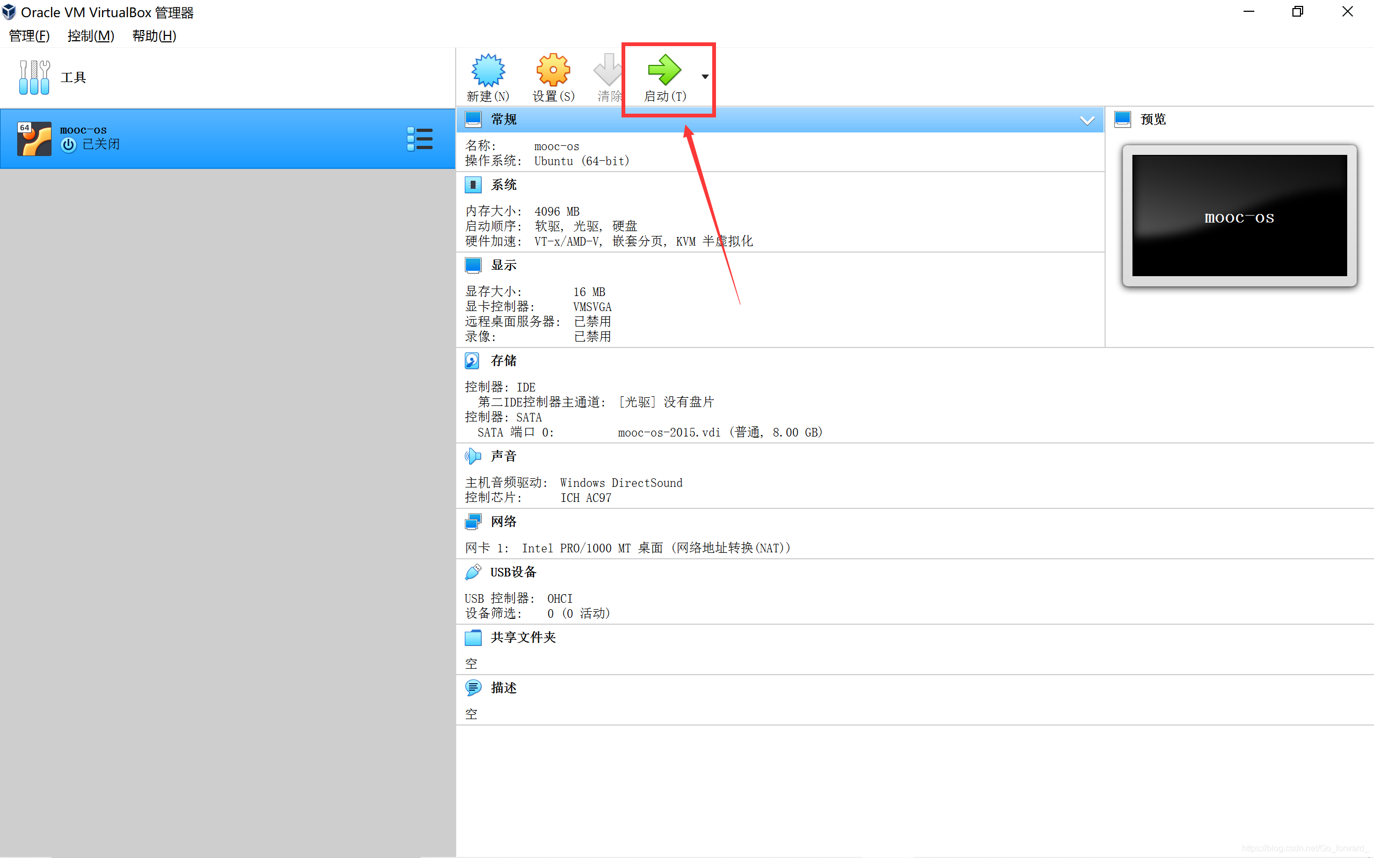Close the VirtualBox manager window
This screenshot has width=1374, height=858.
tap(1348, 12)
